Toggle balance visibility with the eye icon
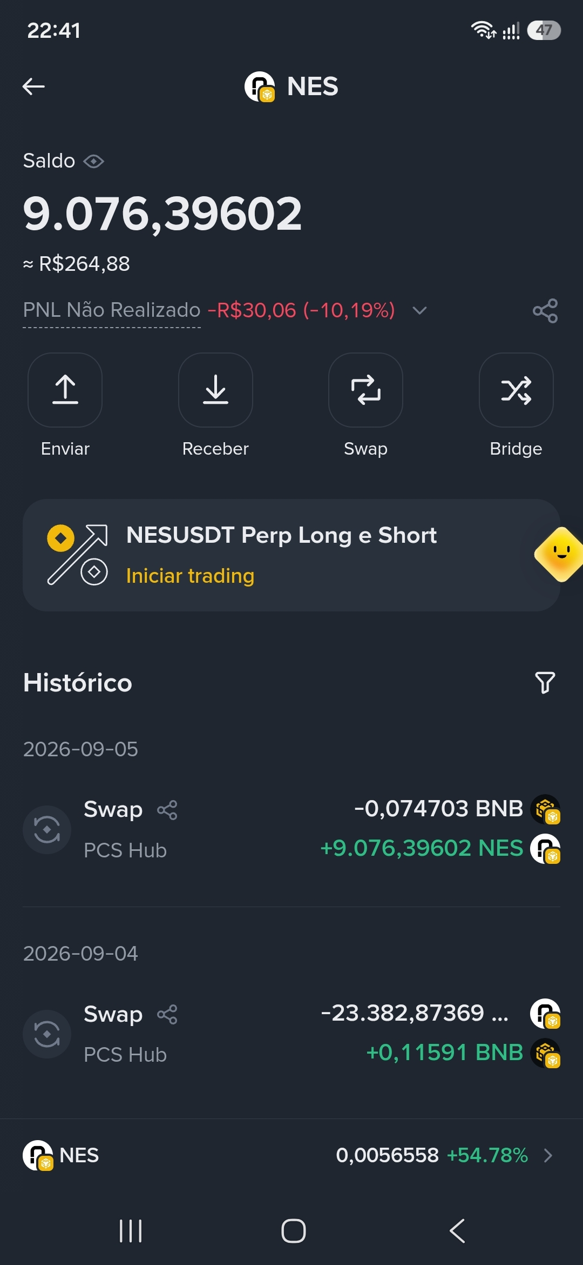Image resolution: width=583 pixels, height=1265 pixels. click(x=94, y=161)
